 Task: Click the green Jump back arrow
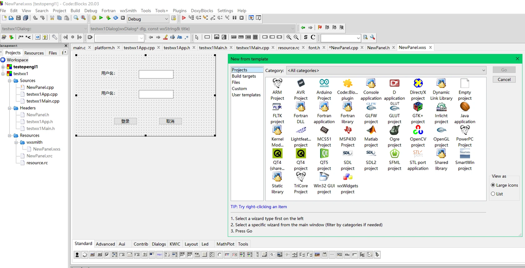[x=303, y=27]
